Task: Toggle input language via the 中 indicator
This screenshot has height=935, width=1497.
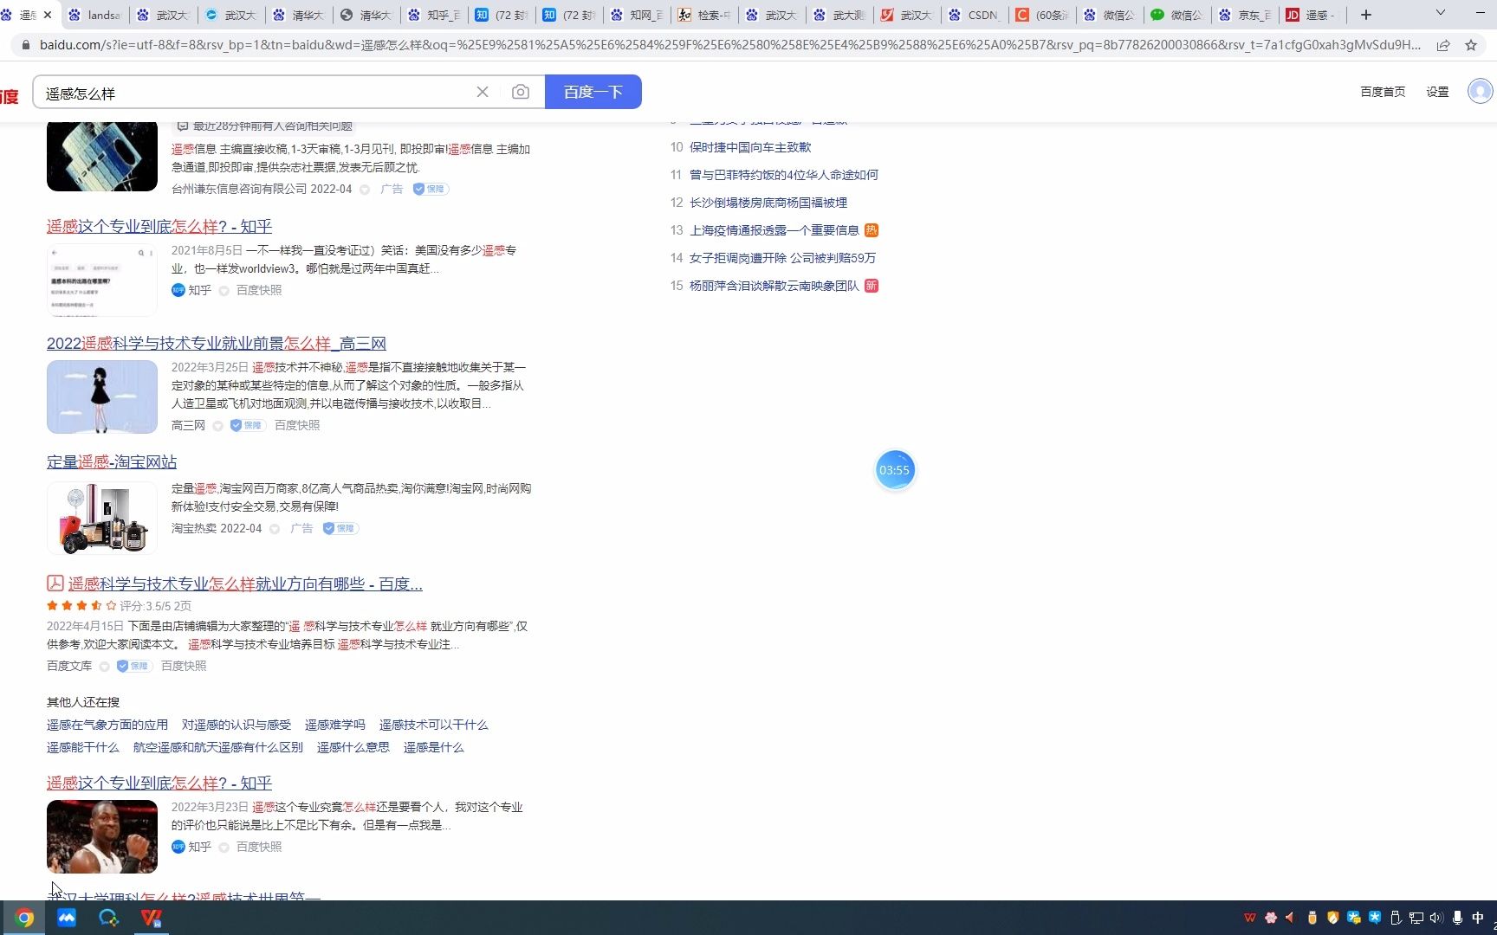Action: [x=1477, y=917]
